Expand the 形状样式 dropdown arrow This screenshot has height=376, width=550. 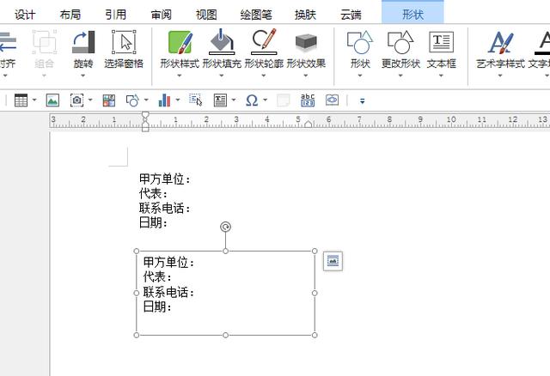[180, 76]
